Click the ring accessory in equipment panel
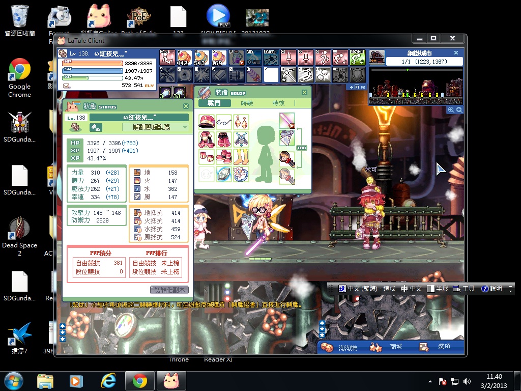The width and height of the screenshot is (521, 391). click(241, 174)
